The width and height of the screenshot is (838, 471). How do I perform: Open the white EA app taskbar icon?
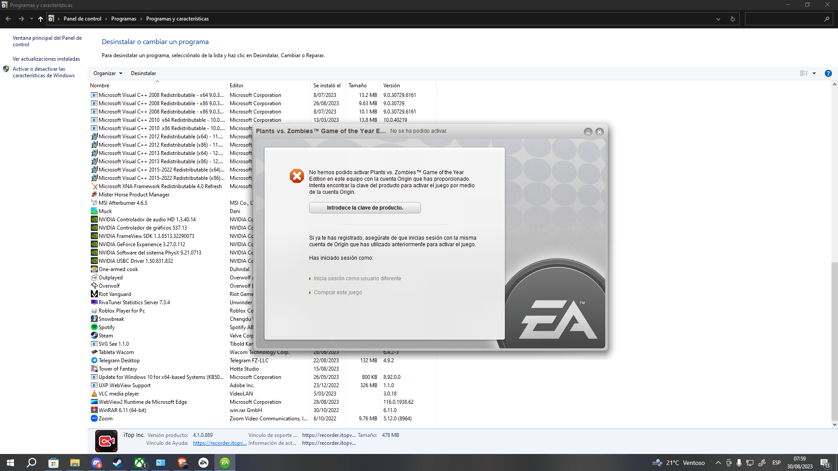tap(203, 463)
